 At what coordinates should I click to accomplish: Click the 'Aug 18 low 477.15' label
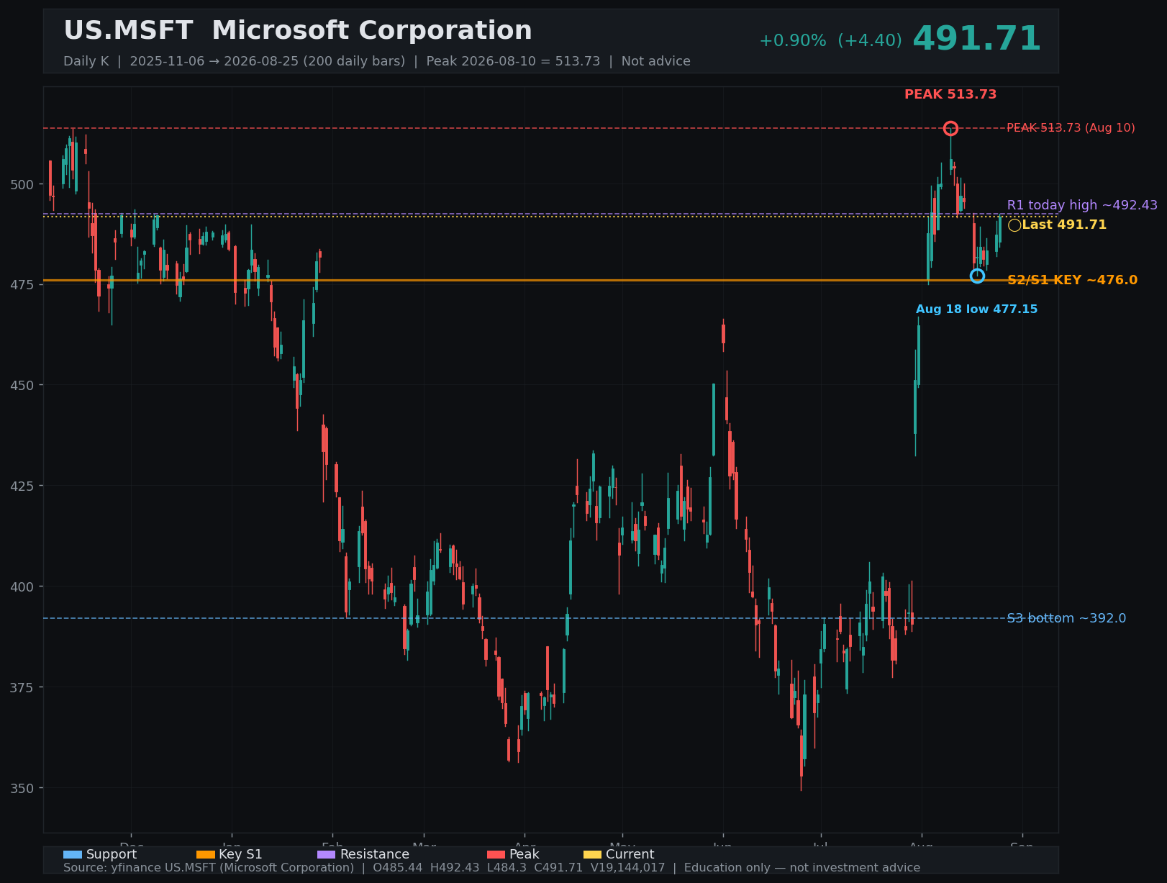[976, 309]
